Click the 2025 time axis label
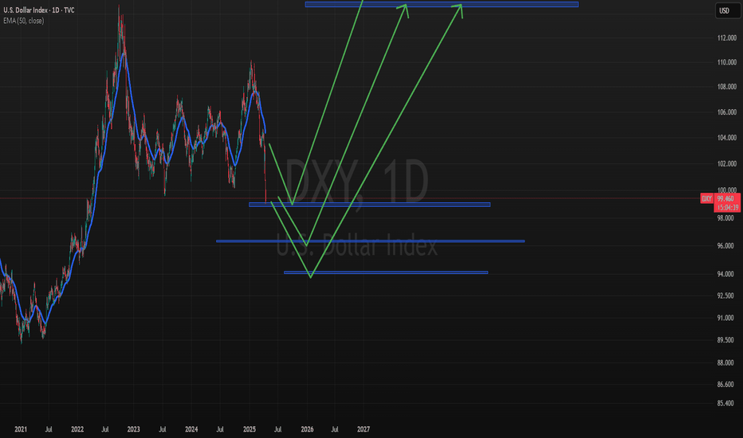743x438 pixels. point(250,429)
